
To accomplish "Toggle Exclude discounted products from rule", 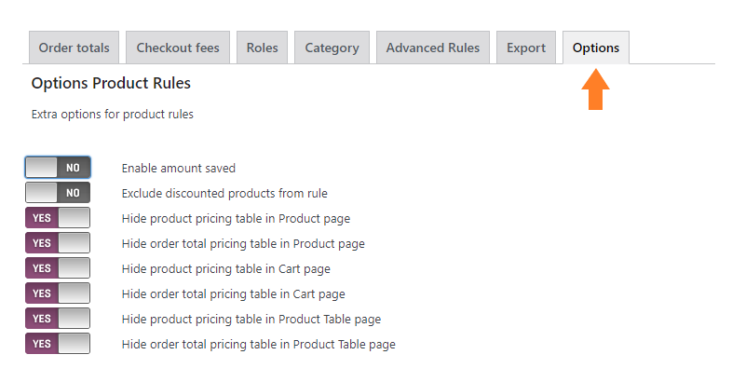I will coord(58,193).
